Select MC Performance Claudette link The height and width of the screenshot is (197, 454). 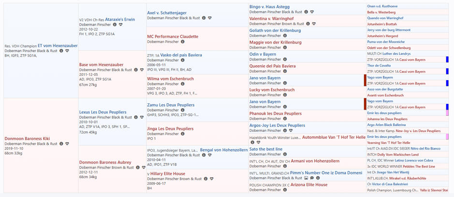click(173, 36)
